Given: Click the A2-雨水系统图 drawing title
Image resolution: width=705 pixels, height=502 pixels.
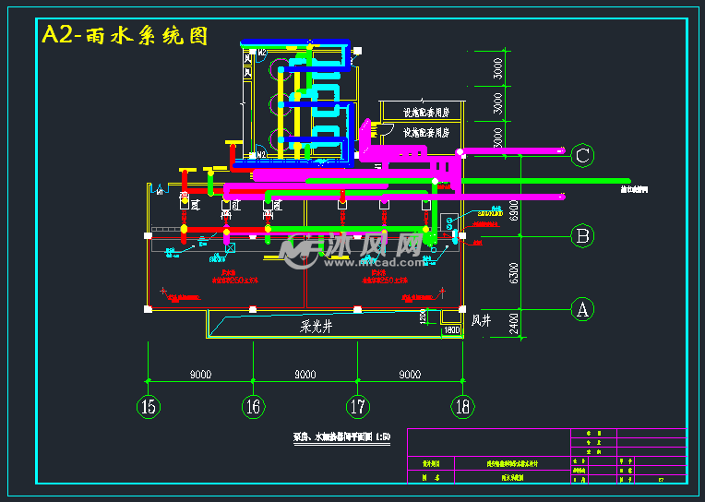Looking at the screenshot, I should pos(124,36).
